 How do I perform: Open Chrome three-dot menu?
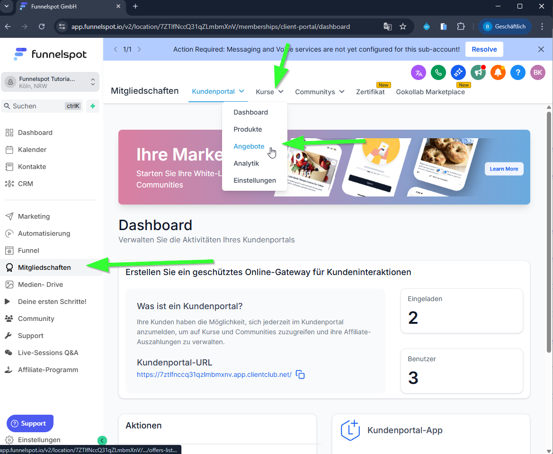point(542,27)
